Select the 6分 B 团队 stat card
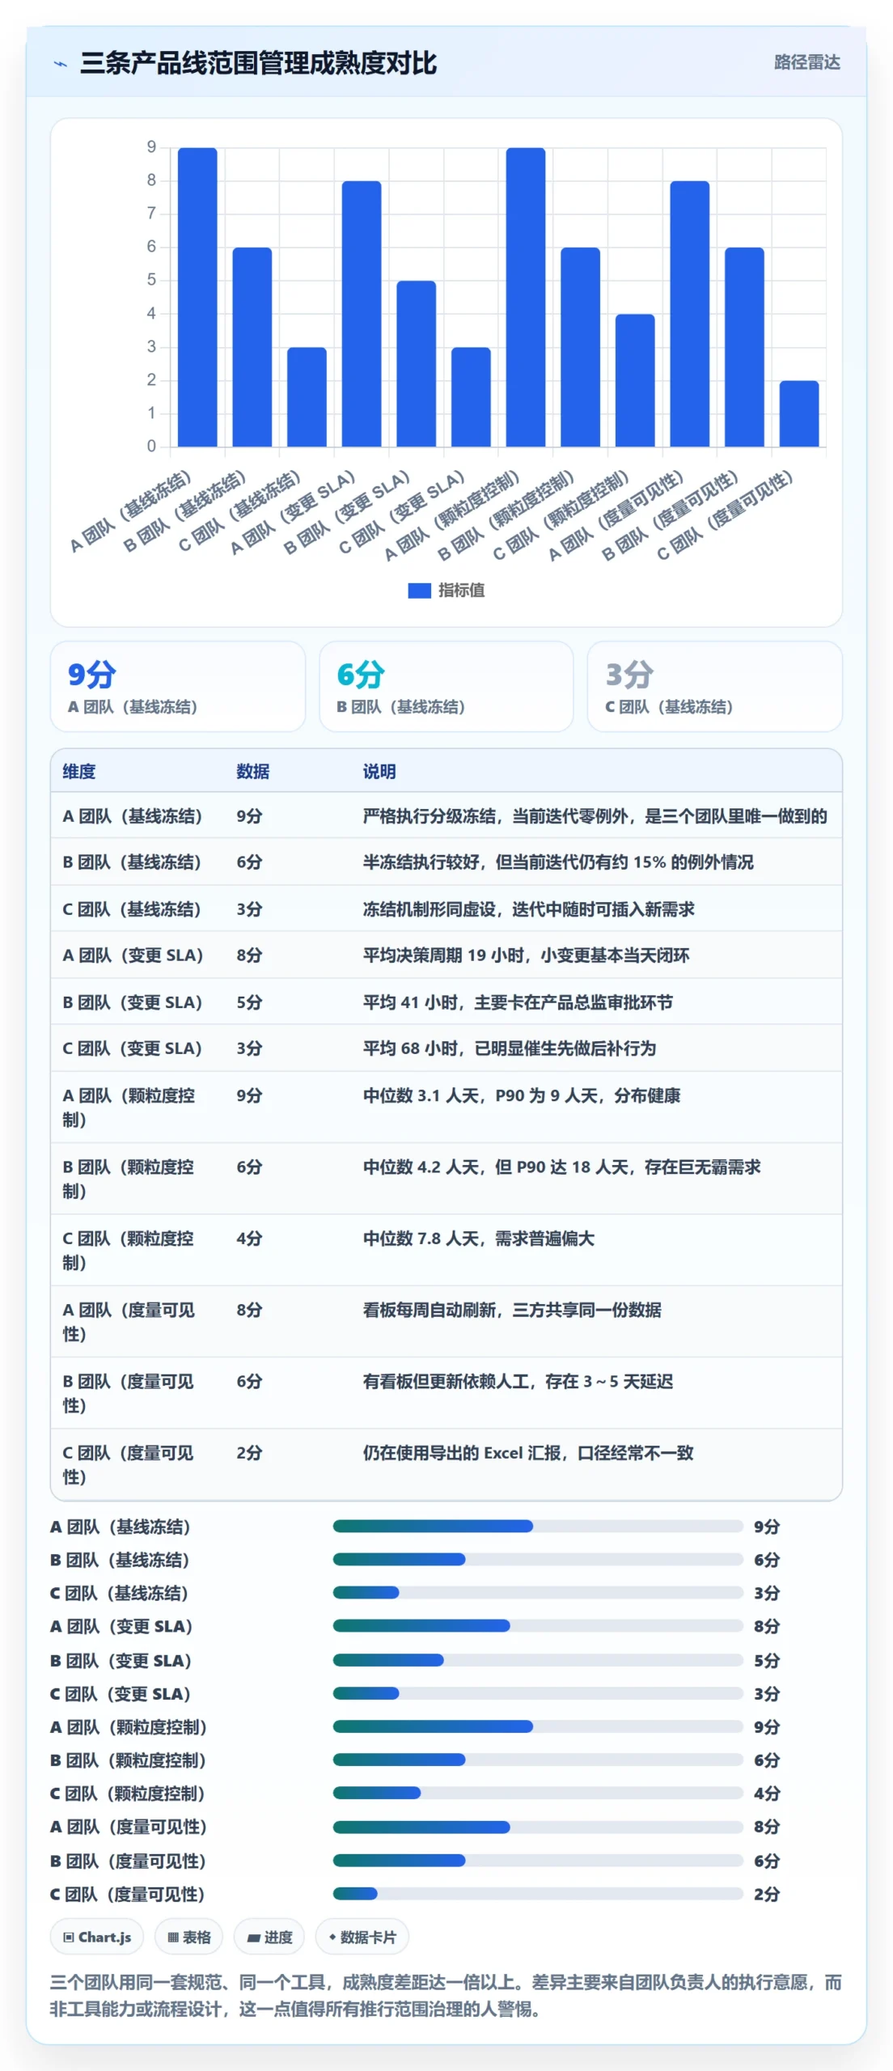 [x=446, y=687]
